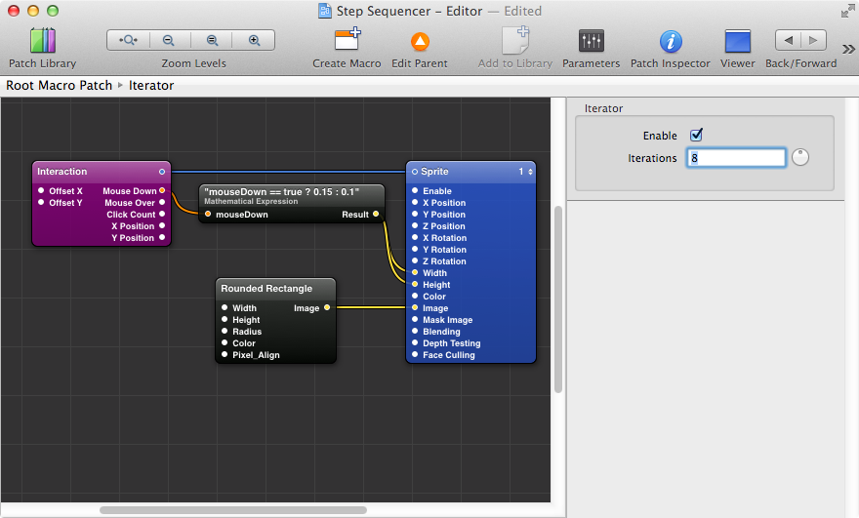Click Pixel_Align input port
The height and width of the screenshot is (518, 859).
pyautogui.click(x=225, y=355)
